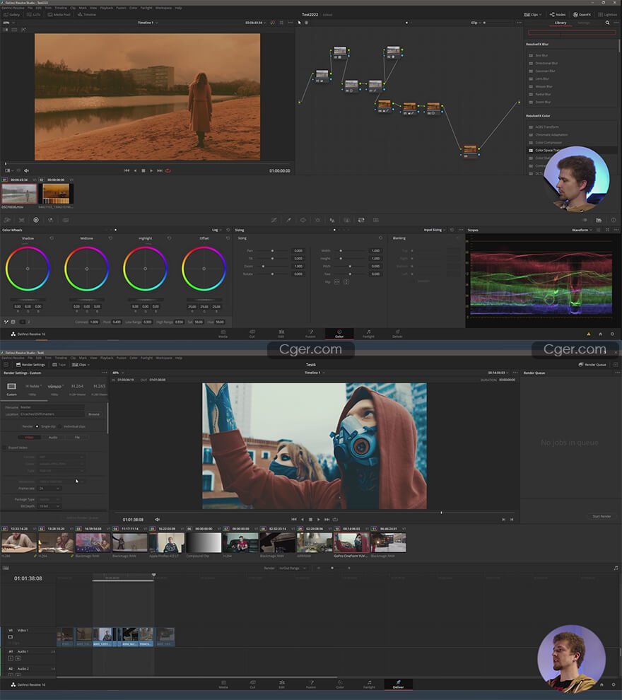Click the Filename input field
This screenshot has width=622, height=700.
[x=52, y=407]
